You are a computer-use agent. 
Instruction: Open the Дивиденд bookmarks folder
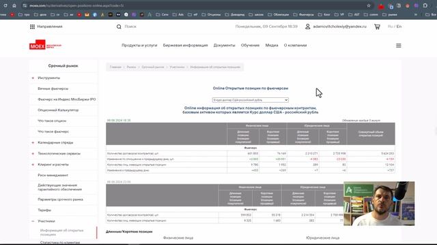coord(235,14)
